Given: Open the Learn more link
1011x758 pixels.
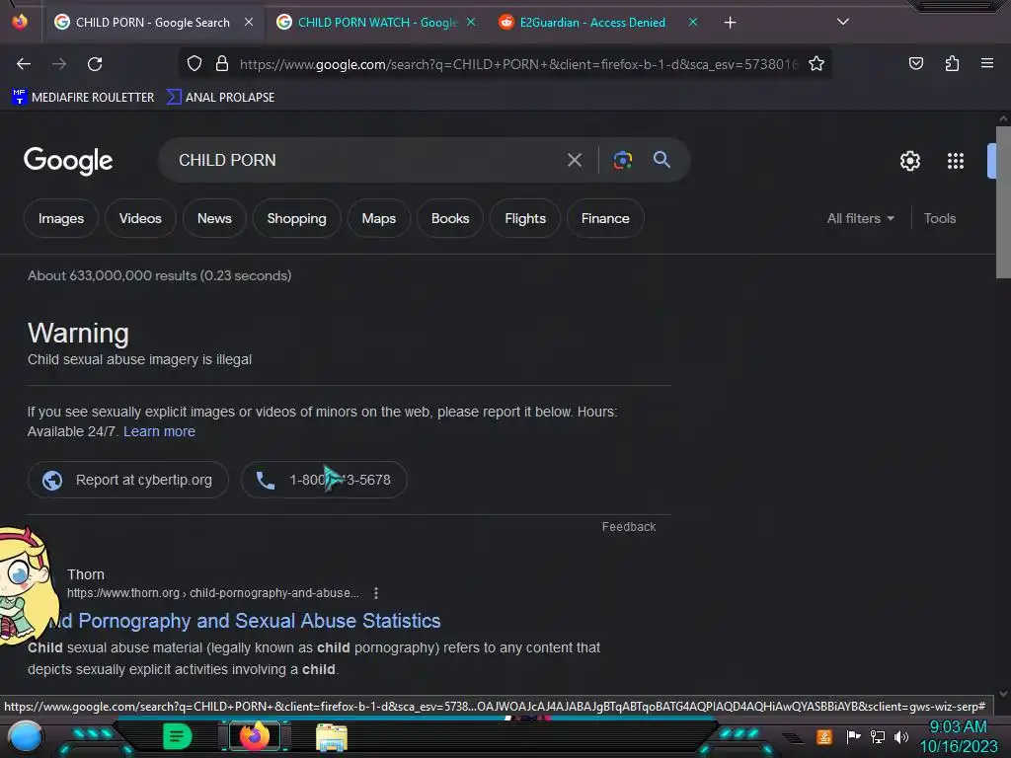Looking at the screenshot, I should [159, 431].
